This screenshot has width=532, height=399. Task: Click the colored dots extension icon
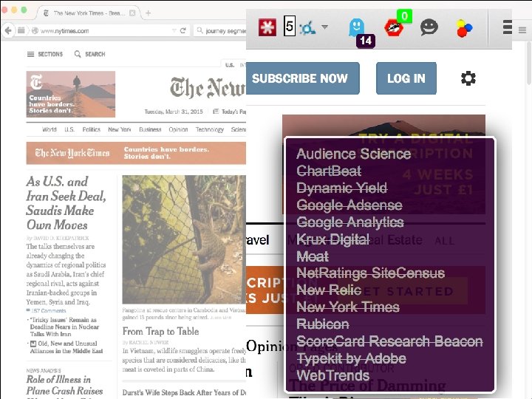(464, 28)
